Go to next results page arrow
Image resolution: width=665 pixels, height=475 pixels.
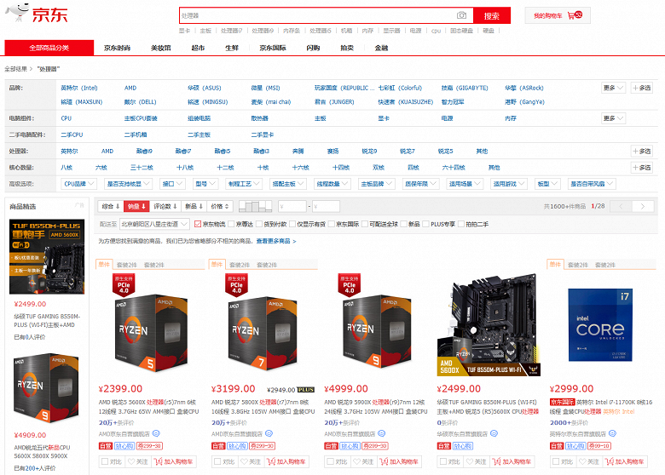tap(643, 206)
